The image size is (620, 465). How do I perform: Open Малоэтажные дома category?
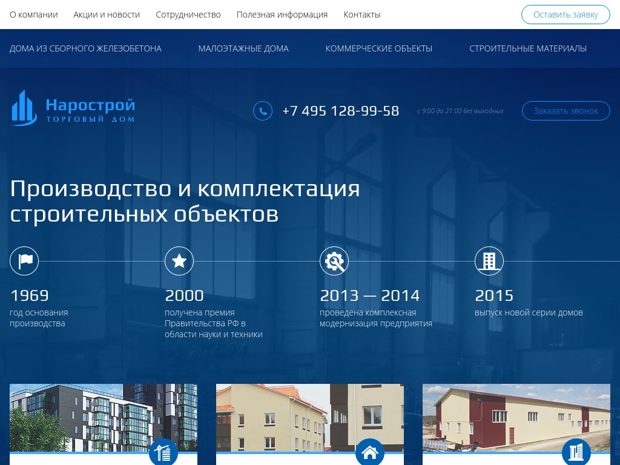coord(243,48)
